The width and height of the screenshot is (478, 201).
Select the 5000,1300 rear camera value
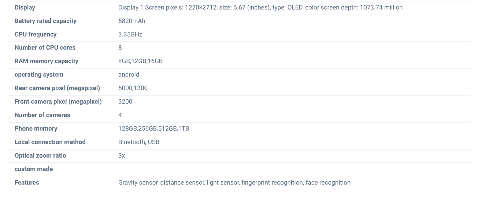coord(133,88)
